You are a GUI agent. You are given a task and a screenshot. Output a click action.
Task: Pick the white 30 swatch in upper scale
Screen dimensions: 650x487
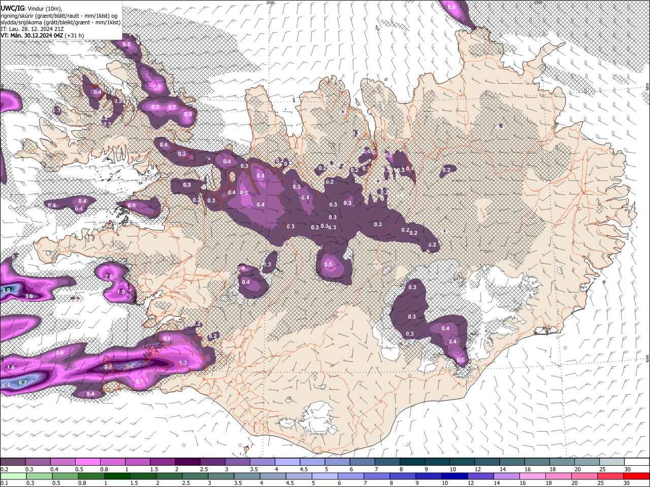[637, 462]
